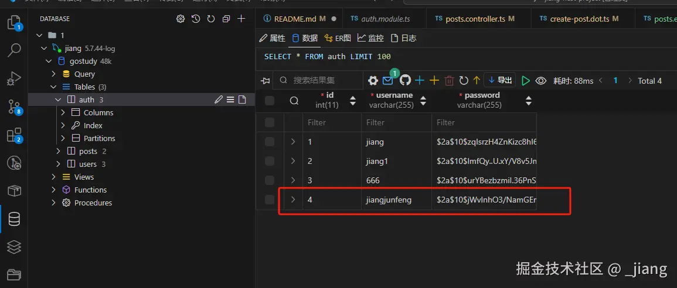Delete selected rows trash icon
Image resolution: width=677 pixels, height=288 pixels.
click(x=450, y=81)
